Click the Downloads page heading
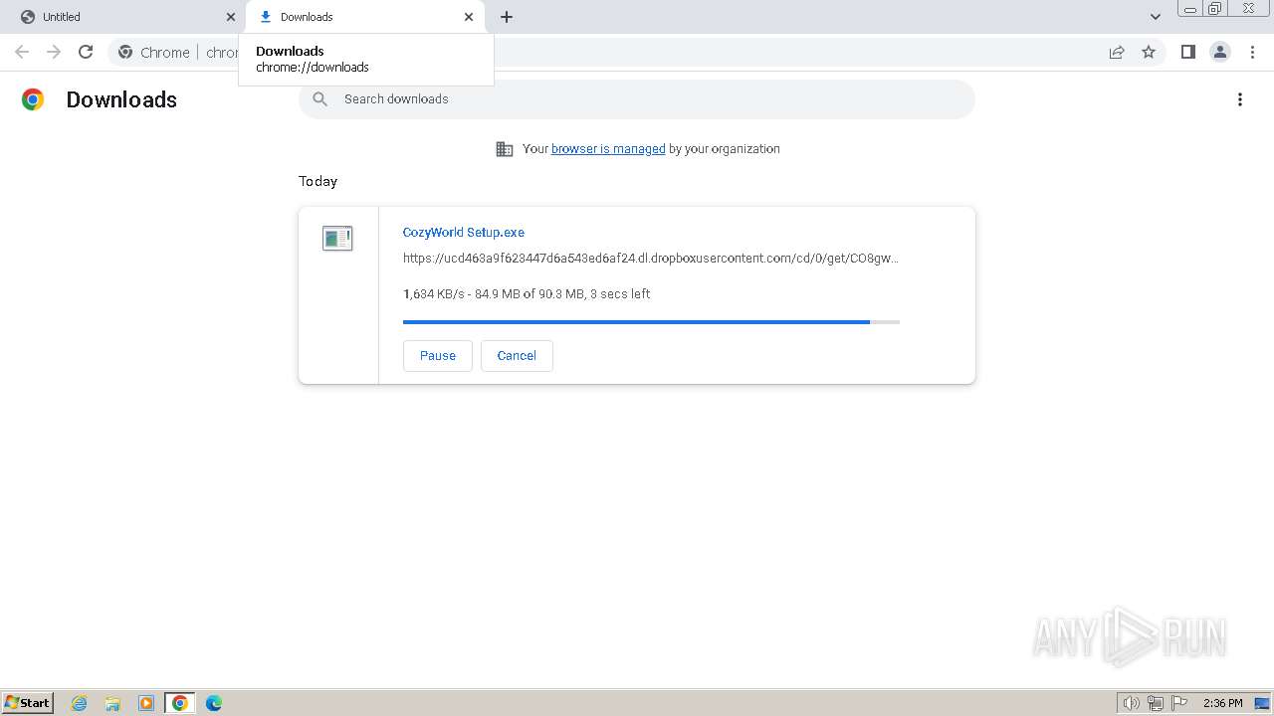The height and width of the screenshot is (716, 1274). pyautogui.click(x=121, y=99)
